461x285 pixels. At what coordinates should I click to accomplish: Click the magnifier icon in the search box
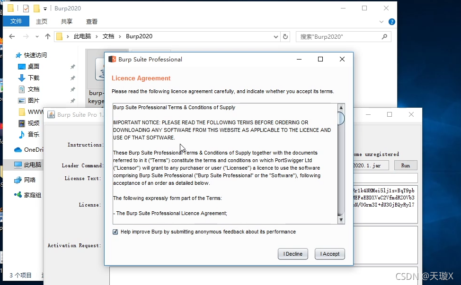tap(384, 36)
